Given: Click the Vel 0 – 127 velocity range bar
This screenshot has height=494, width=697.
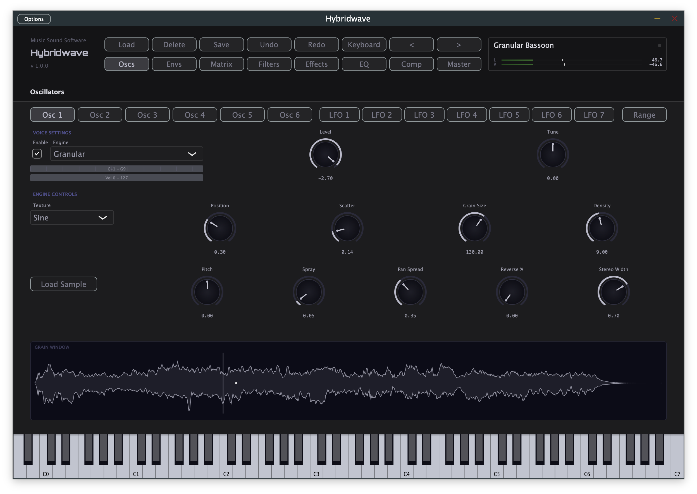Looking at the screenshot, I should (x=117, y=178).
